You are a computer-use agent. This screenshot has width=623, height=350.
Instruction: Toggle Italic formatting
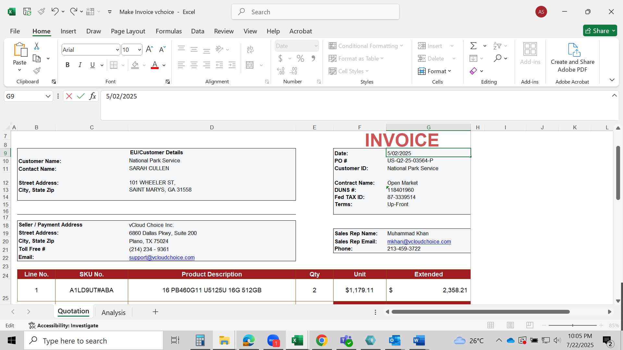[x=80, y=65]
